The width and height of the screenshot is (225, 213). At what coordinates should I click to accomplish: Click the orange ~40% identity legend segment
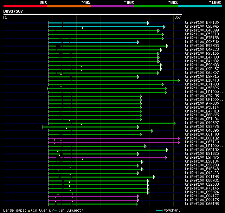[x=69, y=6]
